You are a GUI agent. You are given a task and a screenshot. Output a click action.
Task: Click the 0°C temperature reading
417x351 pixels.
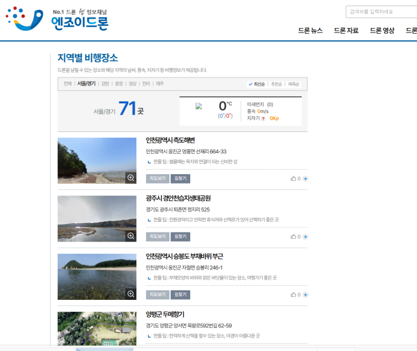tap(225, 106)
